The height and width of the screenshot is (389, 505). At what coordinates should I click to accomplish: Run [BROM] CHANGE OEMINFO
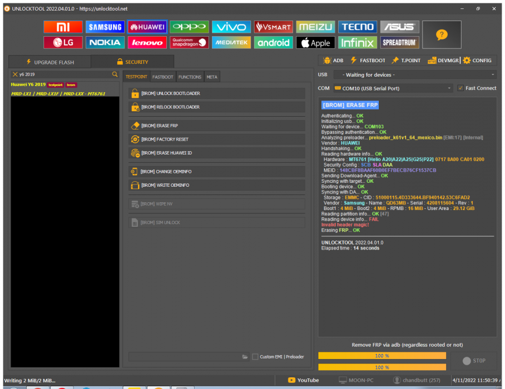[217, 172]
